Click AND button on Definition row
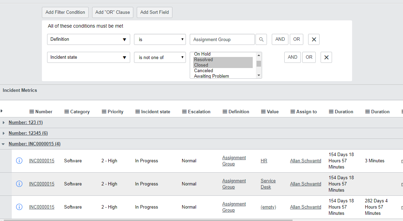This screenshot has height=221, width=403. coord(280,39)
